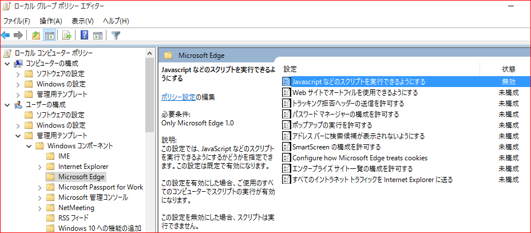
Task: Click the policy icon for ポップアップの実行を許可する
Action: pos(287,125)
